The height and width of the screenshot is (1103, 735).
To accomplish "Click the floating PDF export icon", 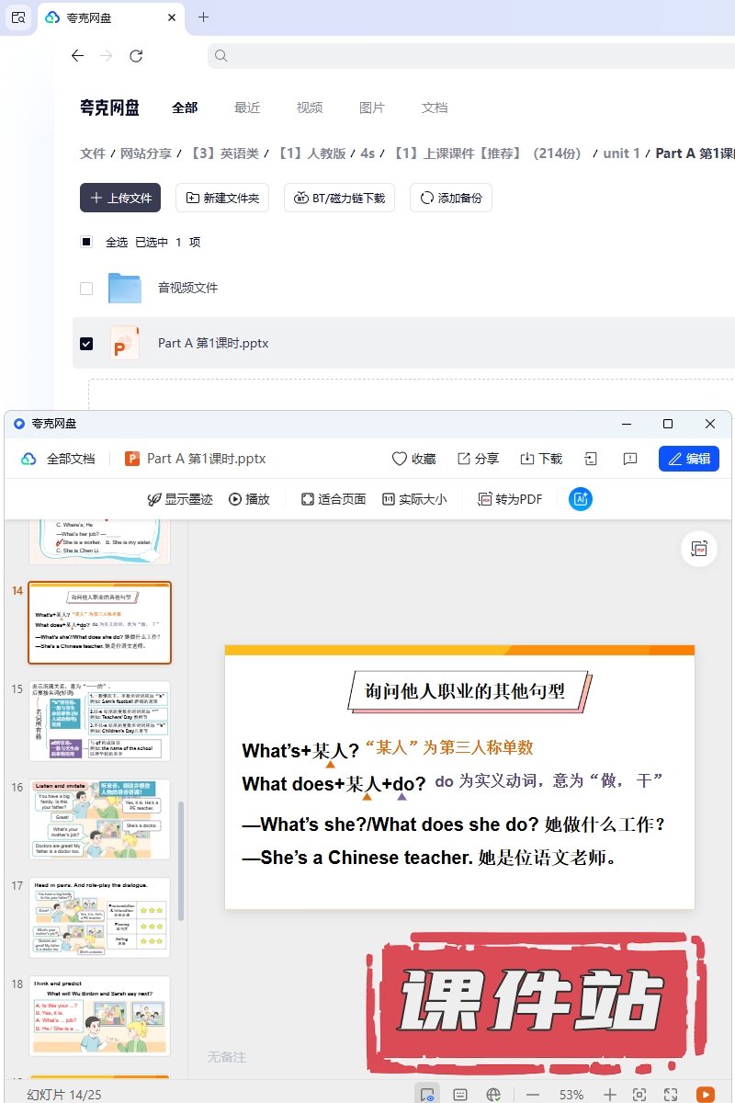I will click(699, 549).
